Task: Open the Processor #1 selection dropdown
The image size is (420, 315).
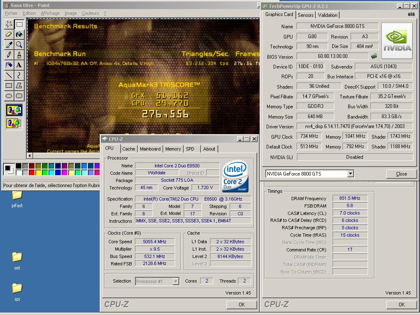Action: [x=176, y=281]
